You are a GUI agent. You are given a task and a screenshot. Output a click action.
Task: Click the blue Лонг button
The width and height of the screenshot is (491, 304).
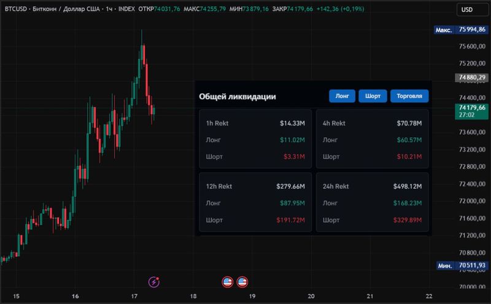pos(342,96)
